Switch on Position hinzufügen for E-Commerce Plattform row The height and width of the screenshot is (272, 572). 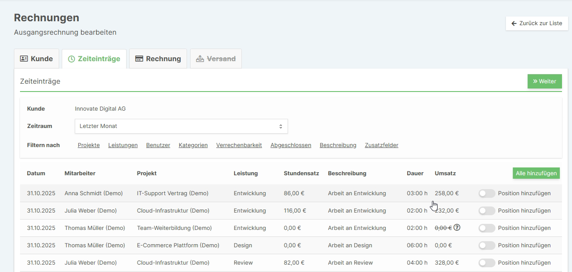[x=487, y=246]
